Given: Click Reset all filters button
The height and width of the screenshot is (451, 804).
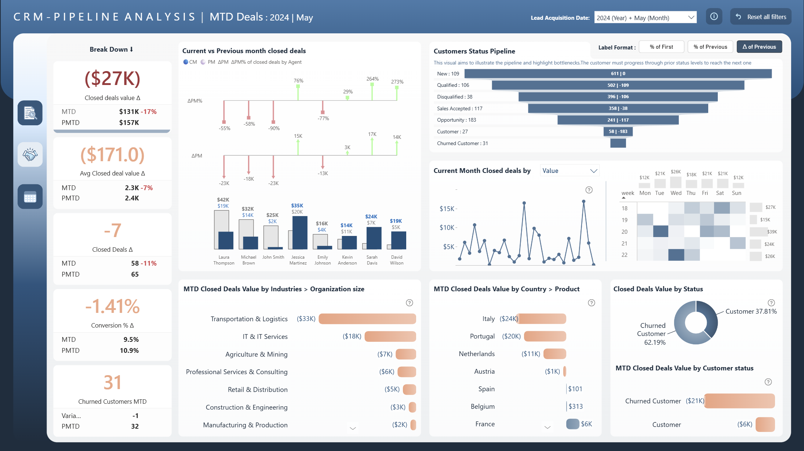Looking at the screenshot, I should [761, 17].
